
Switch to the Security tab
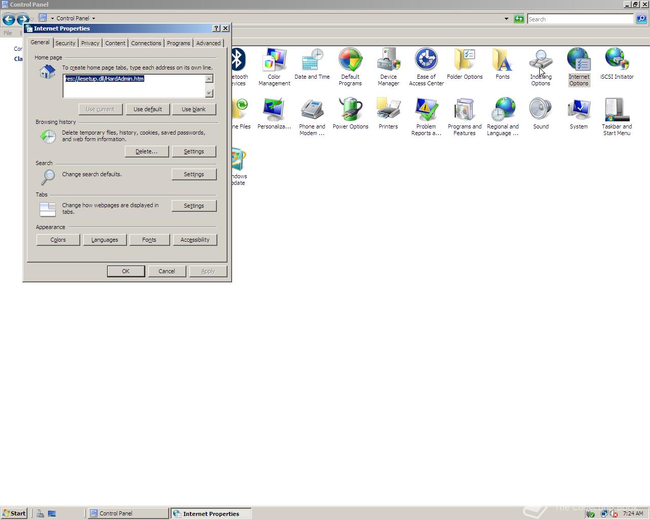pyautogui.click(x=65, y=43)
